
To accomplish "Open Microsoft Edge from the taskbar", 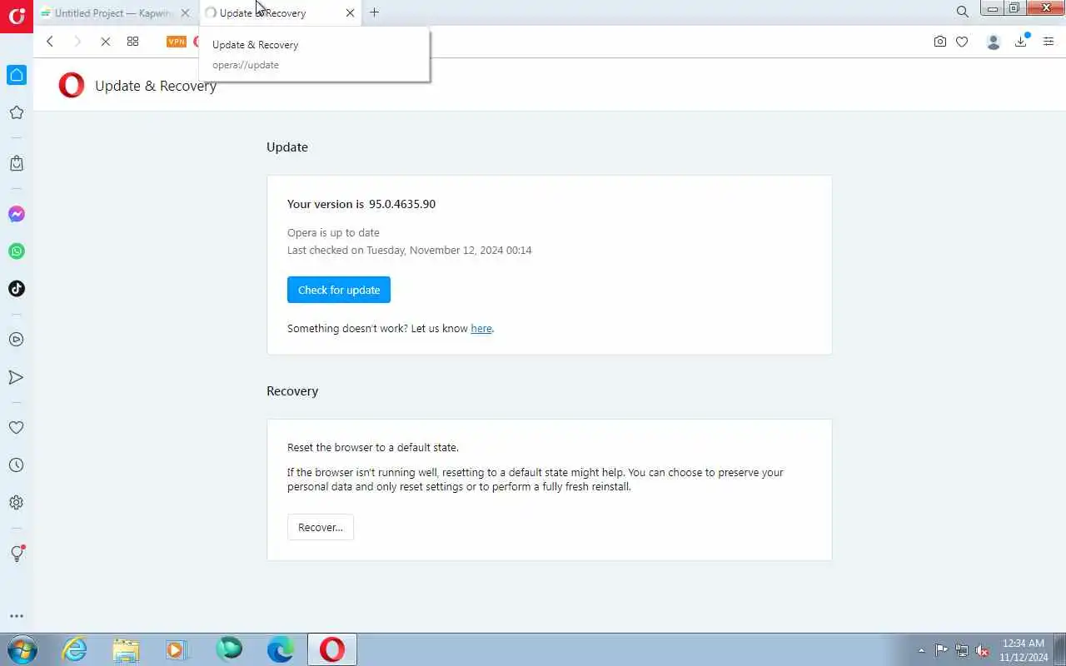I will (280, 649).
